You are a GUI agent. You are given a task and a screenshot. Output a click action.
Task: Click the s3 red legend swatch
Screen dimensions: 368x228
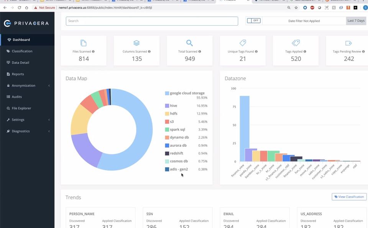pyautogui.click(x=167, y=122)
